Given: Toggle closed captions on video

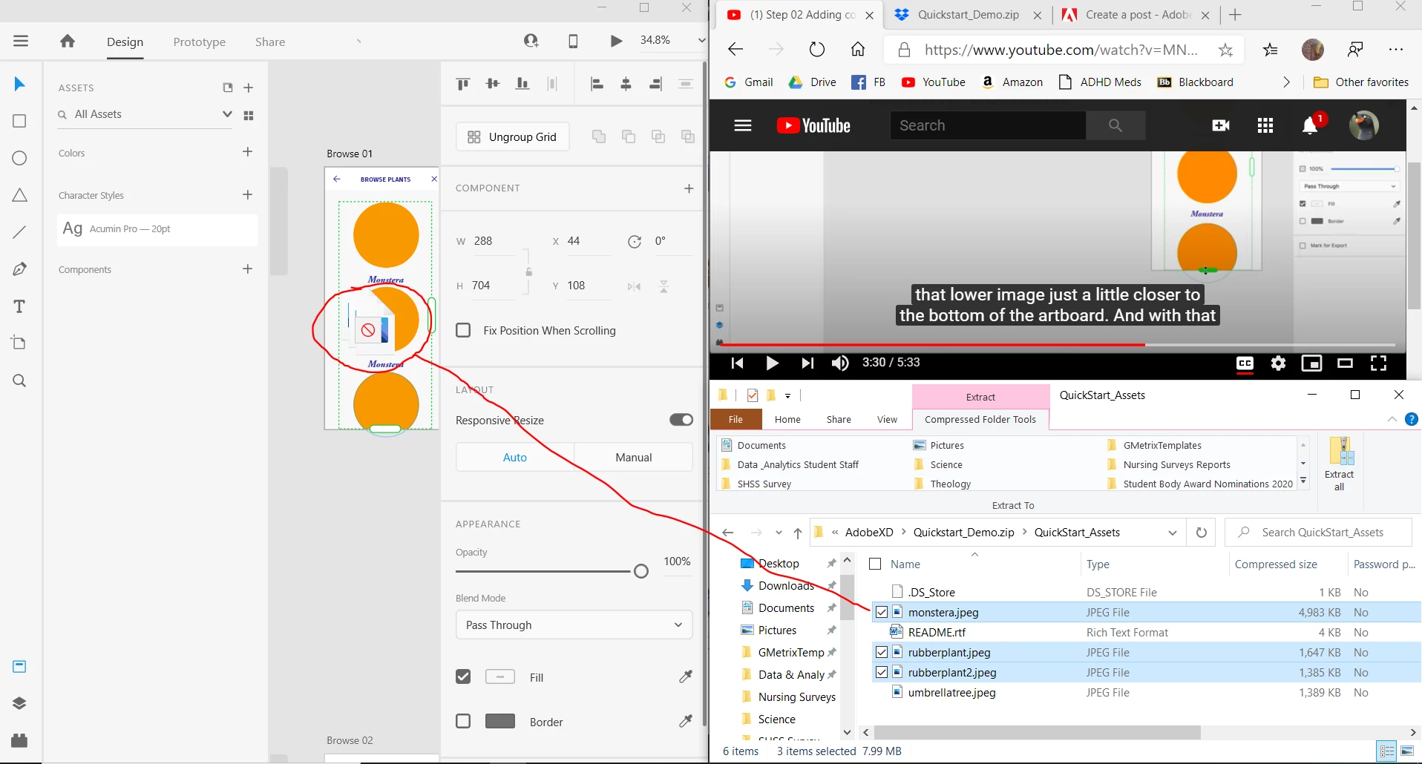Looking at the screenshot, I should pos(1245,363).
